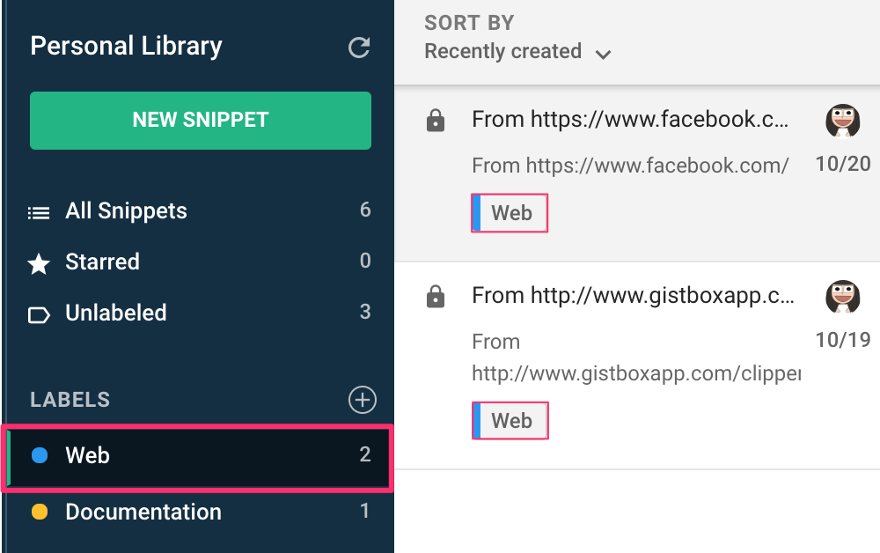Open the Starred snippets list
Viewport: 880px width, 553px height.
click(102, 262)
